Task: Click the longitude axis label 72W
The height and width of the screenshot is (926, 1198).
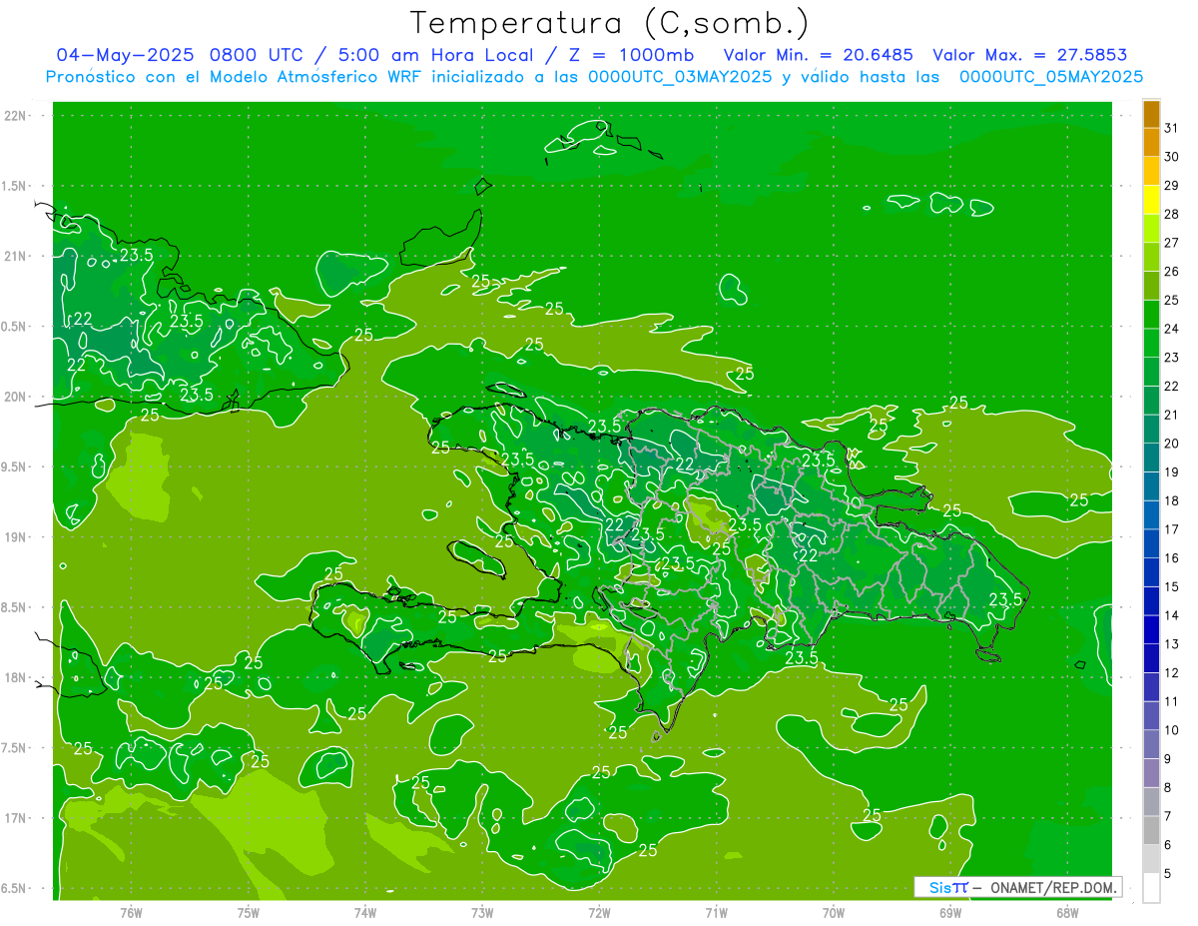Action: pyautogui.click(x=599, y=912)
